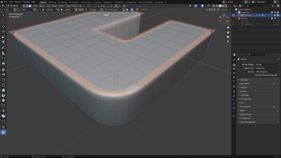Select the Knife tool
Viewport: 281px width, 158px height.
4,85
